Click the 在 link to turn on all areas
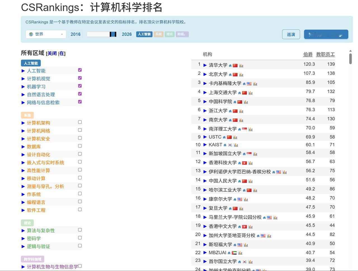 coord(62,53)
